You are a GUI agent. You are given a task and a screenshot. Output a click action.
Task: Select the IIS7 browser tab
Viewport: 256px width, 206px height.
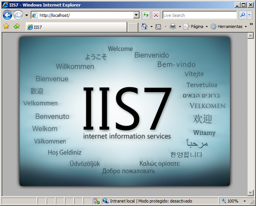(x=76, y=27)
